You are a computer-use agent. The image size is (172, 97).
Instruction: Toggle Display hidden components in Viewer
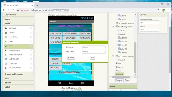tap(49, 15)
